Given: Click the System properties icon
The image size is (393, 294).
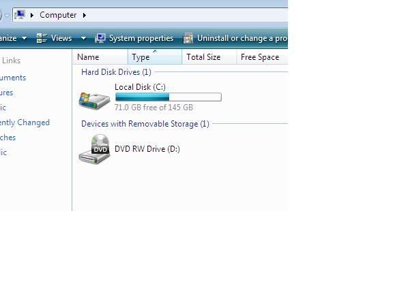Looking at the screenshot, I should (100, 38).
